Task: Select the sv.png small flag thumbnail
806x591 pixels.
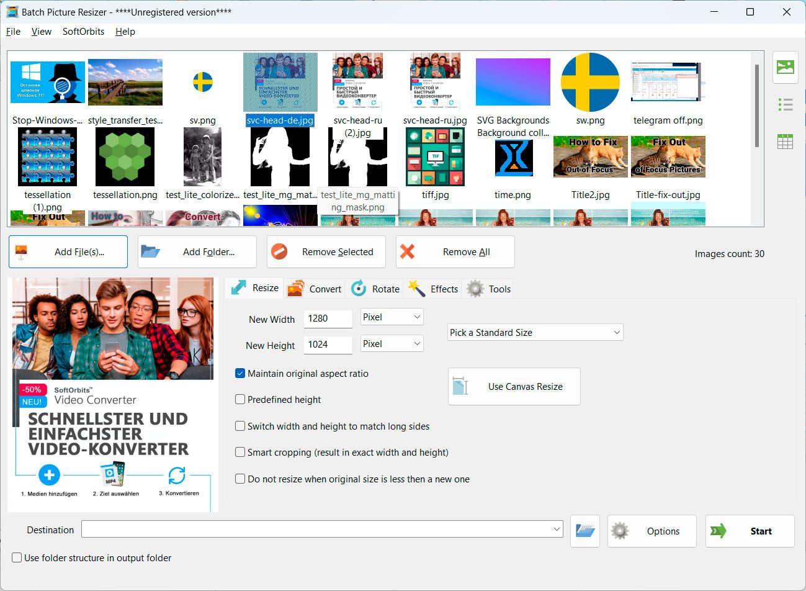Action: click(x=203, y=82)
